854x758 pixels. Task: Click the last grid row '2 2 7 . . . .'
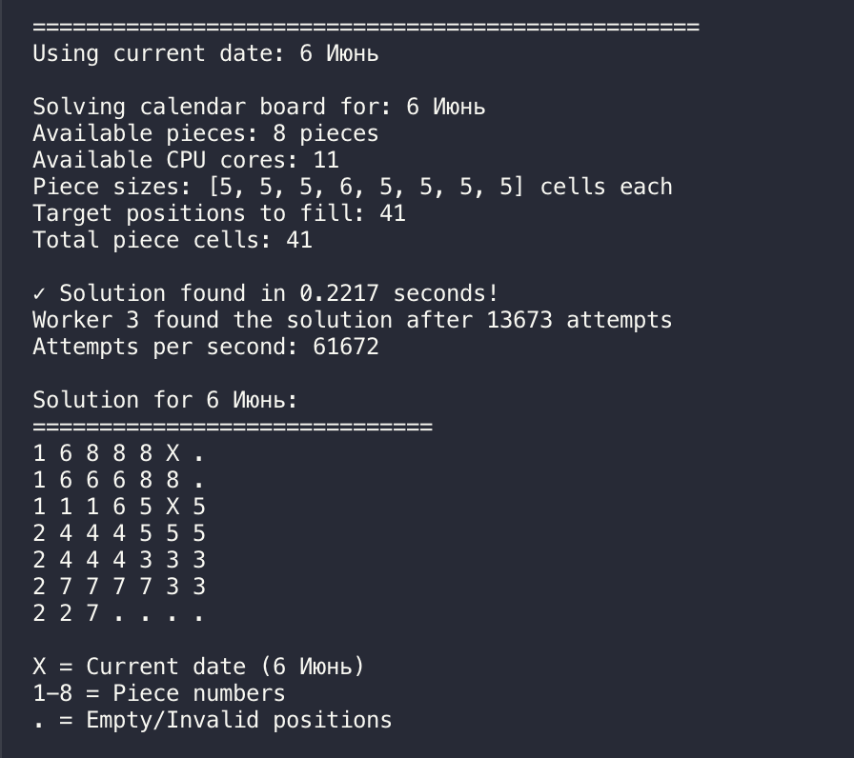point(119,613)
